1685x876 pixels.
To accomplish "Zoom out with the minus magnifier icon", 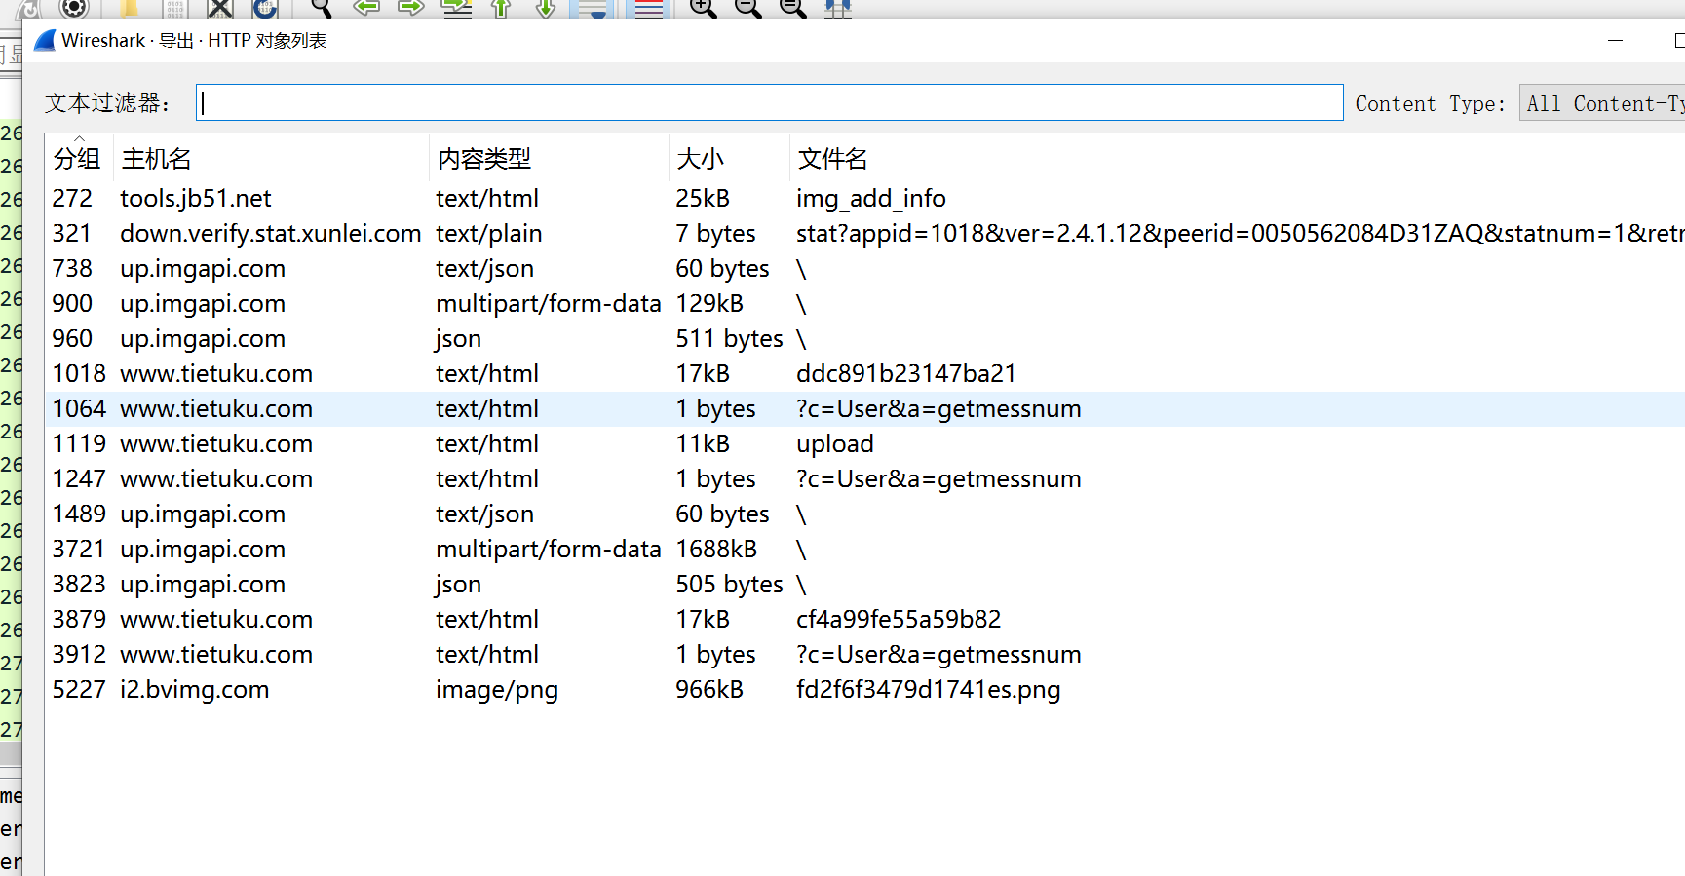I will coord(747,8).
